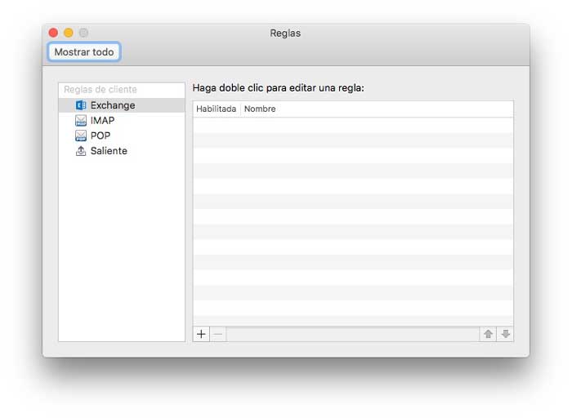The width and height of the screenshot is (572, 418).
Task: Choose the POP rules category
Action: (x=101, y=136)
